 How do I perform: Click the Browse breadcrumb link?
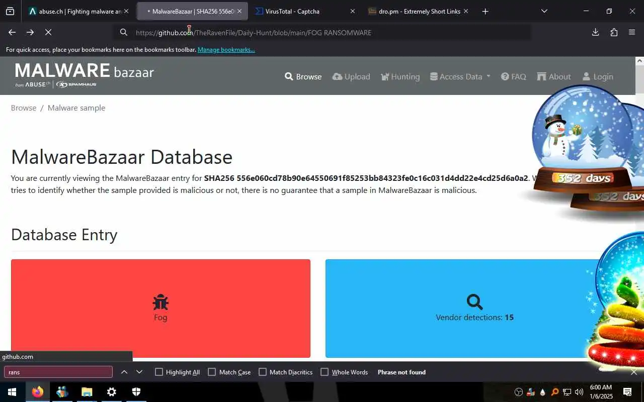click(x=24, y=108)
